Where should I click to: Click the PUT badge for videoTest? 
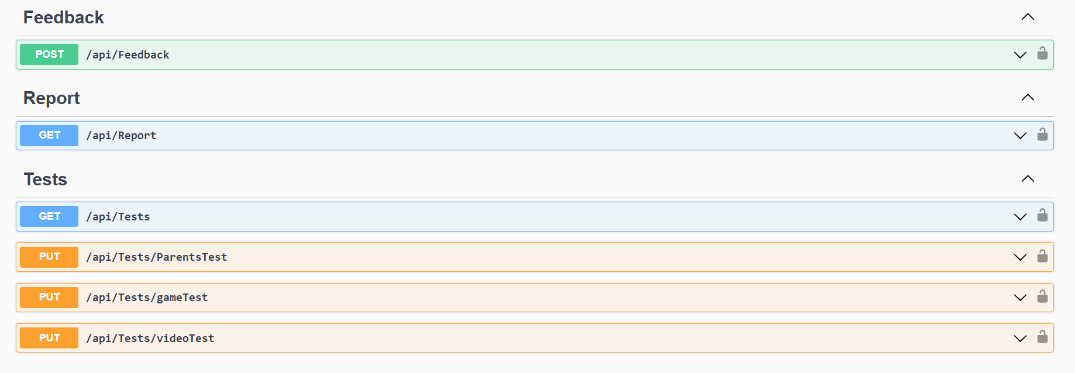(x=49, y=338)
